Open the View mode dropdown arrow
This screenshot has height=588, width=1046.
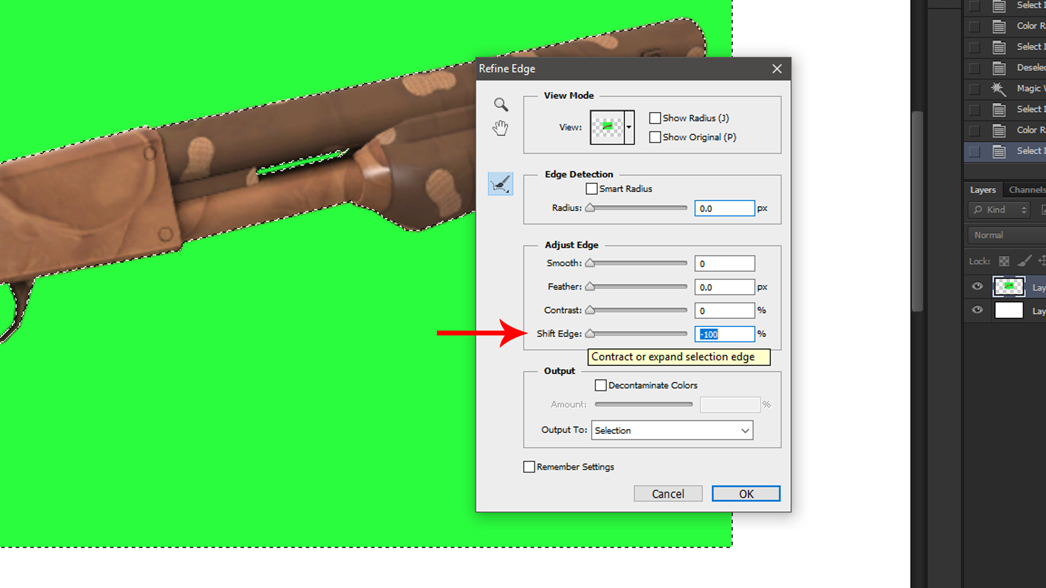pos(629,127)
